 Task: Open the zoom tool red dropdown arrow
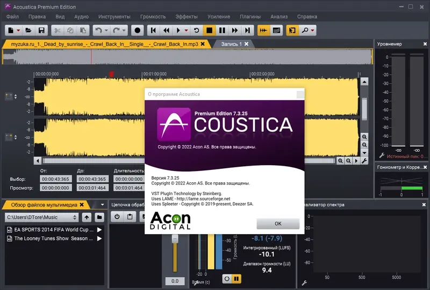(x=312, y=31)
